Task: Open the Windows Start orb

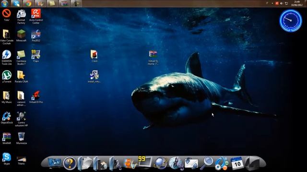Action: coord(4,3)
